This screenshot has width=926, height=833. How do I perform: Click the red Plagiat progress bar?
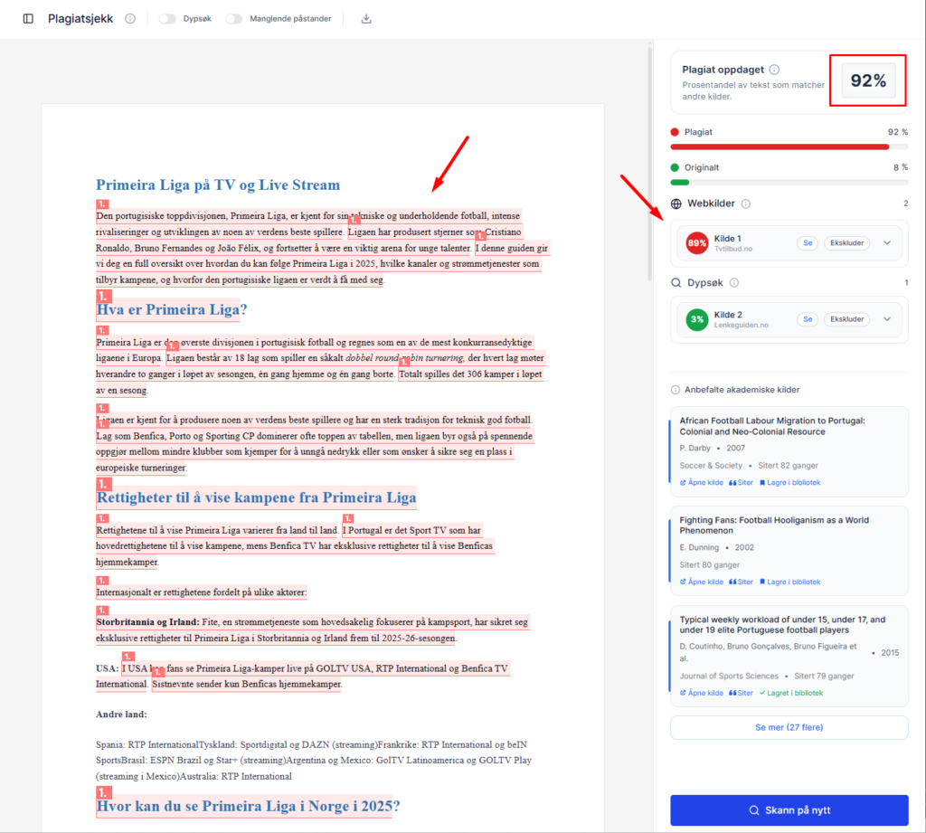(780, 147)
